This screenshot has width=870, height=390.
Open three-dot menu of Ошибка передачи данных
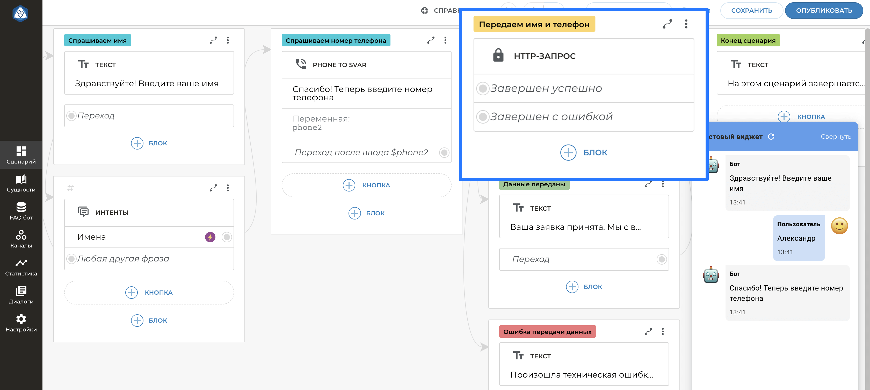tap(663, 331)
